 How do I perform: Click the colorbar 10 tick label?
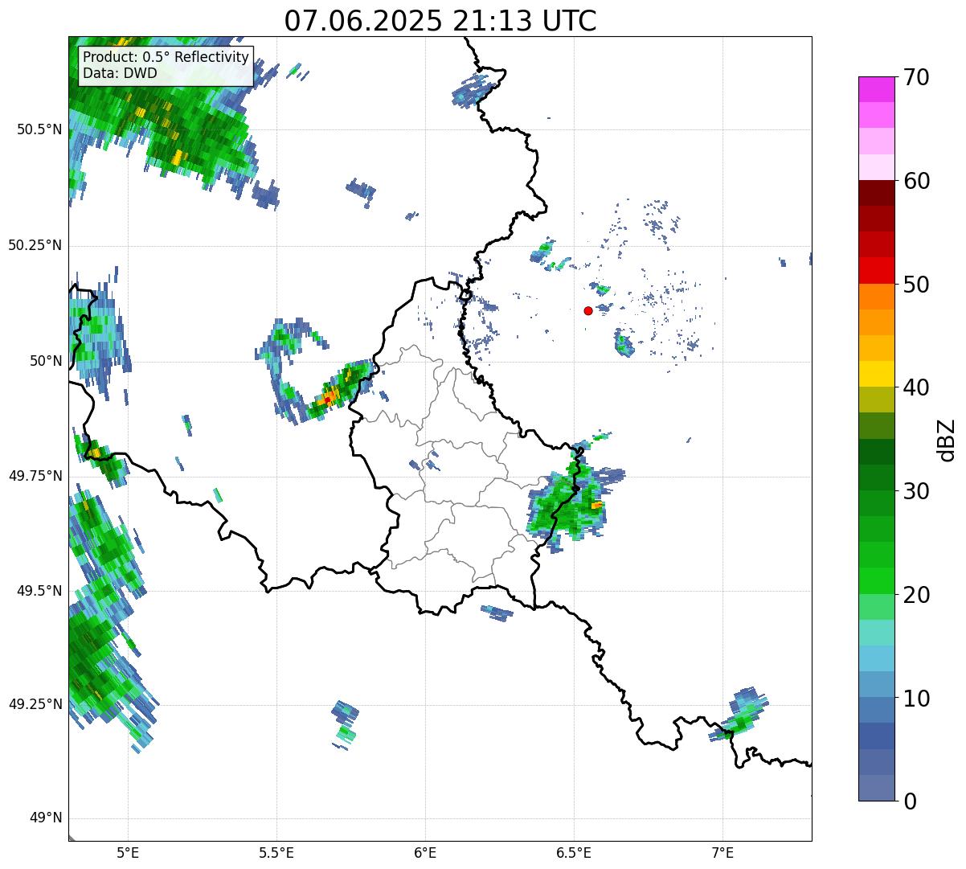click(917, 699)
